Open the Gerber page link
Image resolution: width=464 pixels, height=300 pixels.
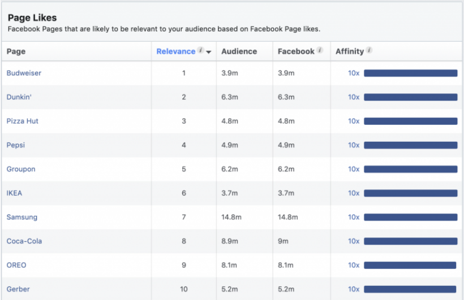(18, 289)
